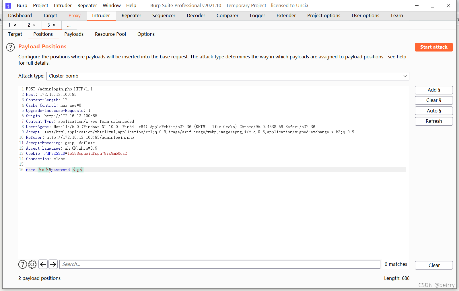Screen dimensions: 459x291
Task: Open the Project options tab
Action: coord(324,16)
